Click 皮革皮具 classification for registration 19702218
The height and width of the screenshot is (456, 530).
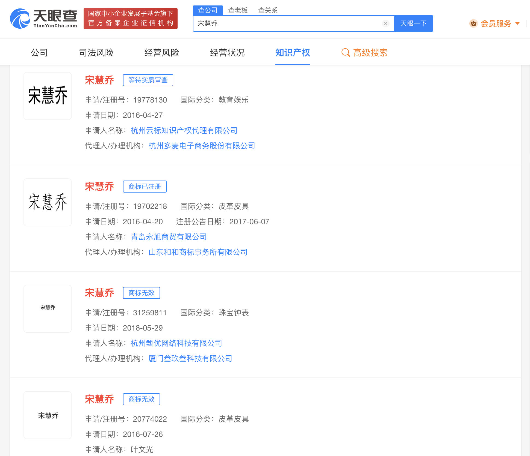tap(234, 206)
